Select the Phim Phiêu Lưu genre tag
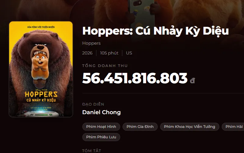Screen dimensions: 244x153 click(x=101, y=137)
